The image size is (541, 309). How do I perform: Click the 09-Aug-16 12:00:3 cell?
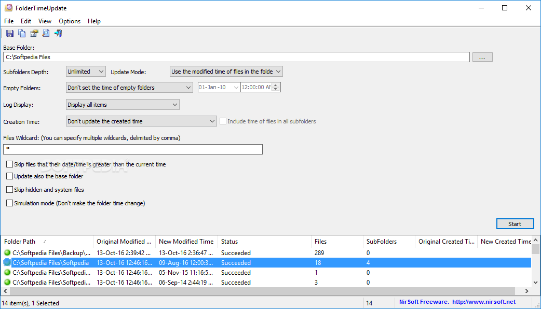186,263
